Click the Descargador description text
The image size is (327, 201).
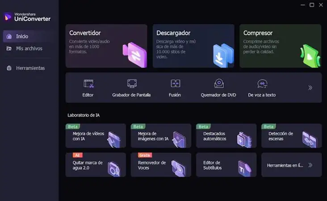[176, 49]
